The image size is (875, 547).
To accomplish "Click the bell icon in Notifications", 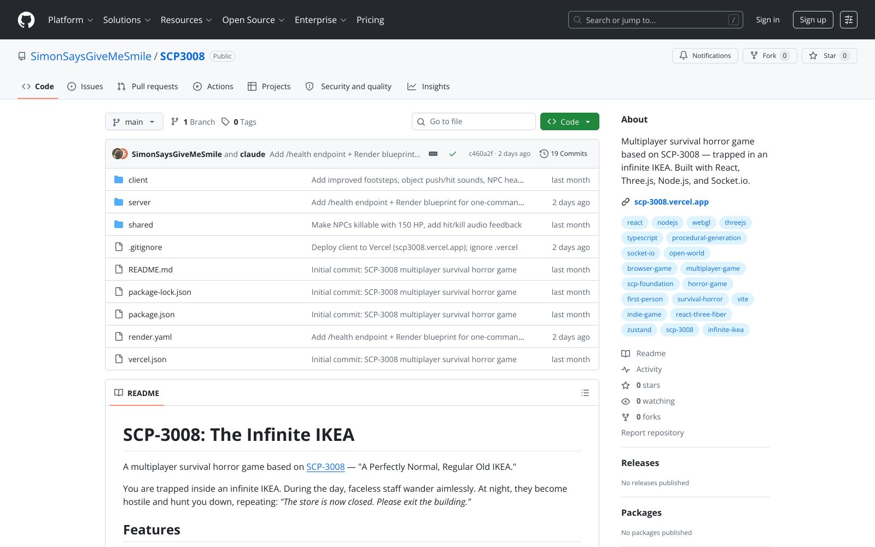I will pos(684,55).
